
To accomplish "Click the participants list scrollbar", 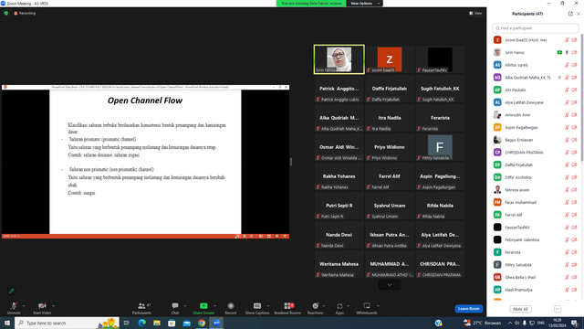I will click(x=582, y=97).
